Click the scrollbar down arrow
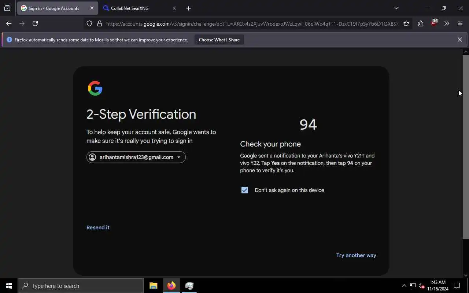The image size is (469, 293). point(466,275)
